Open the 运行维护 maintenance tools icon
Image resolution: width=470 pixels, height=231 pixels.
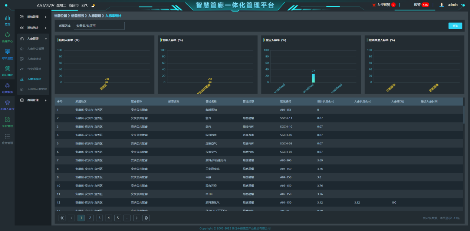7,68
